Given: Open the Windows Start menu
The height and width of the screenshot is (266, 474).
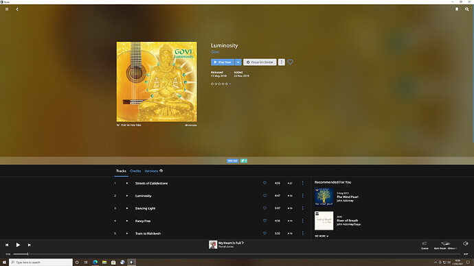Looking at the screenshot, I should pos(4,263).
